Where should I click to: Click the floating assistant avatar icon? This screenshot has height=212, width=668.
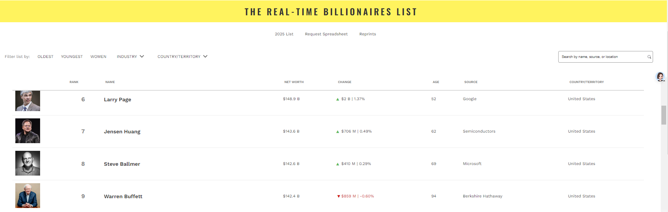660,77
